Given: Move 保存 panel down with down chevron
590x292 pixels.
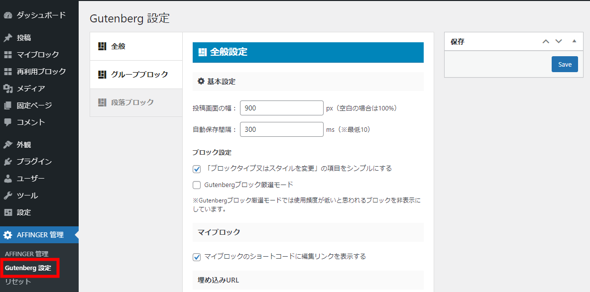Looking at the screenshot, I should point(559,41).
